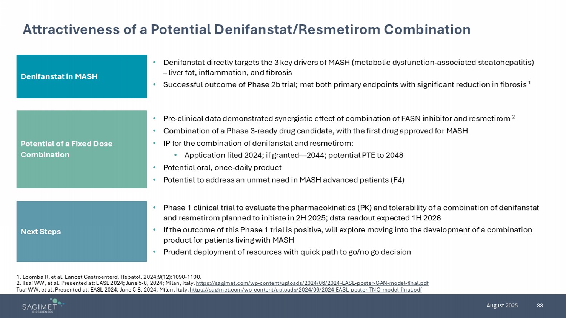This screenshot has width=566, height=318.
Task: Click the "Denifanstat in MASH" box label
Action: coord(59,76)
